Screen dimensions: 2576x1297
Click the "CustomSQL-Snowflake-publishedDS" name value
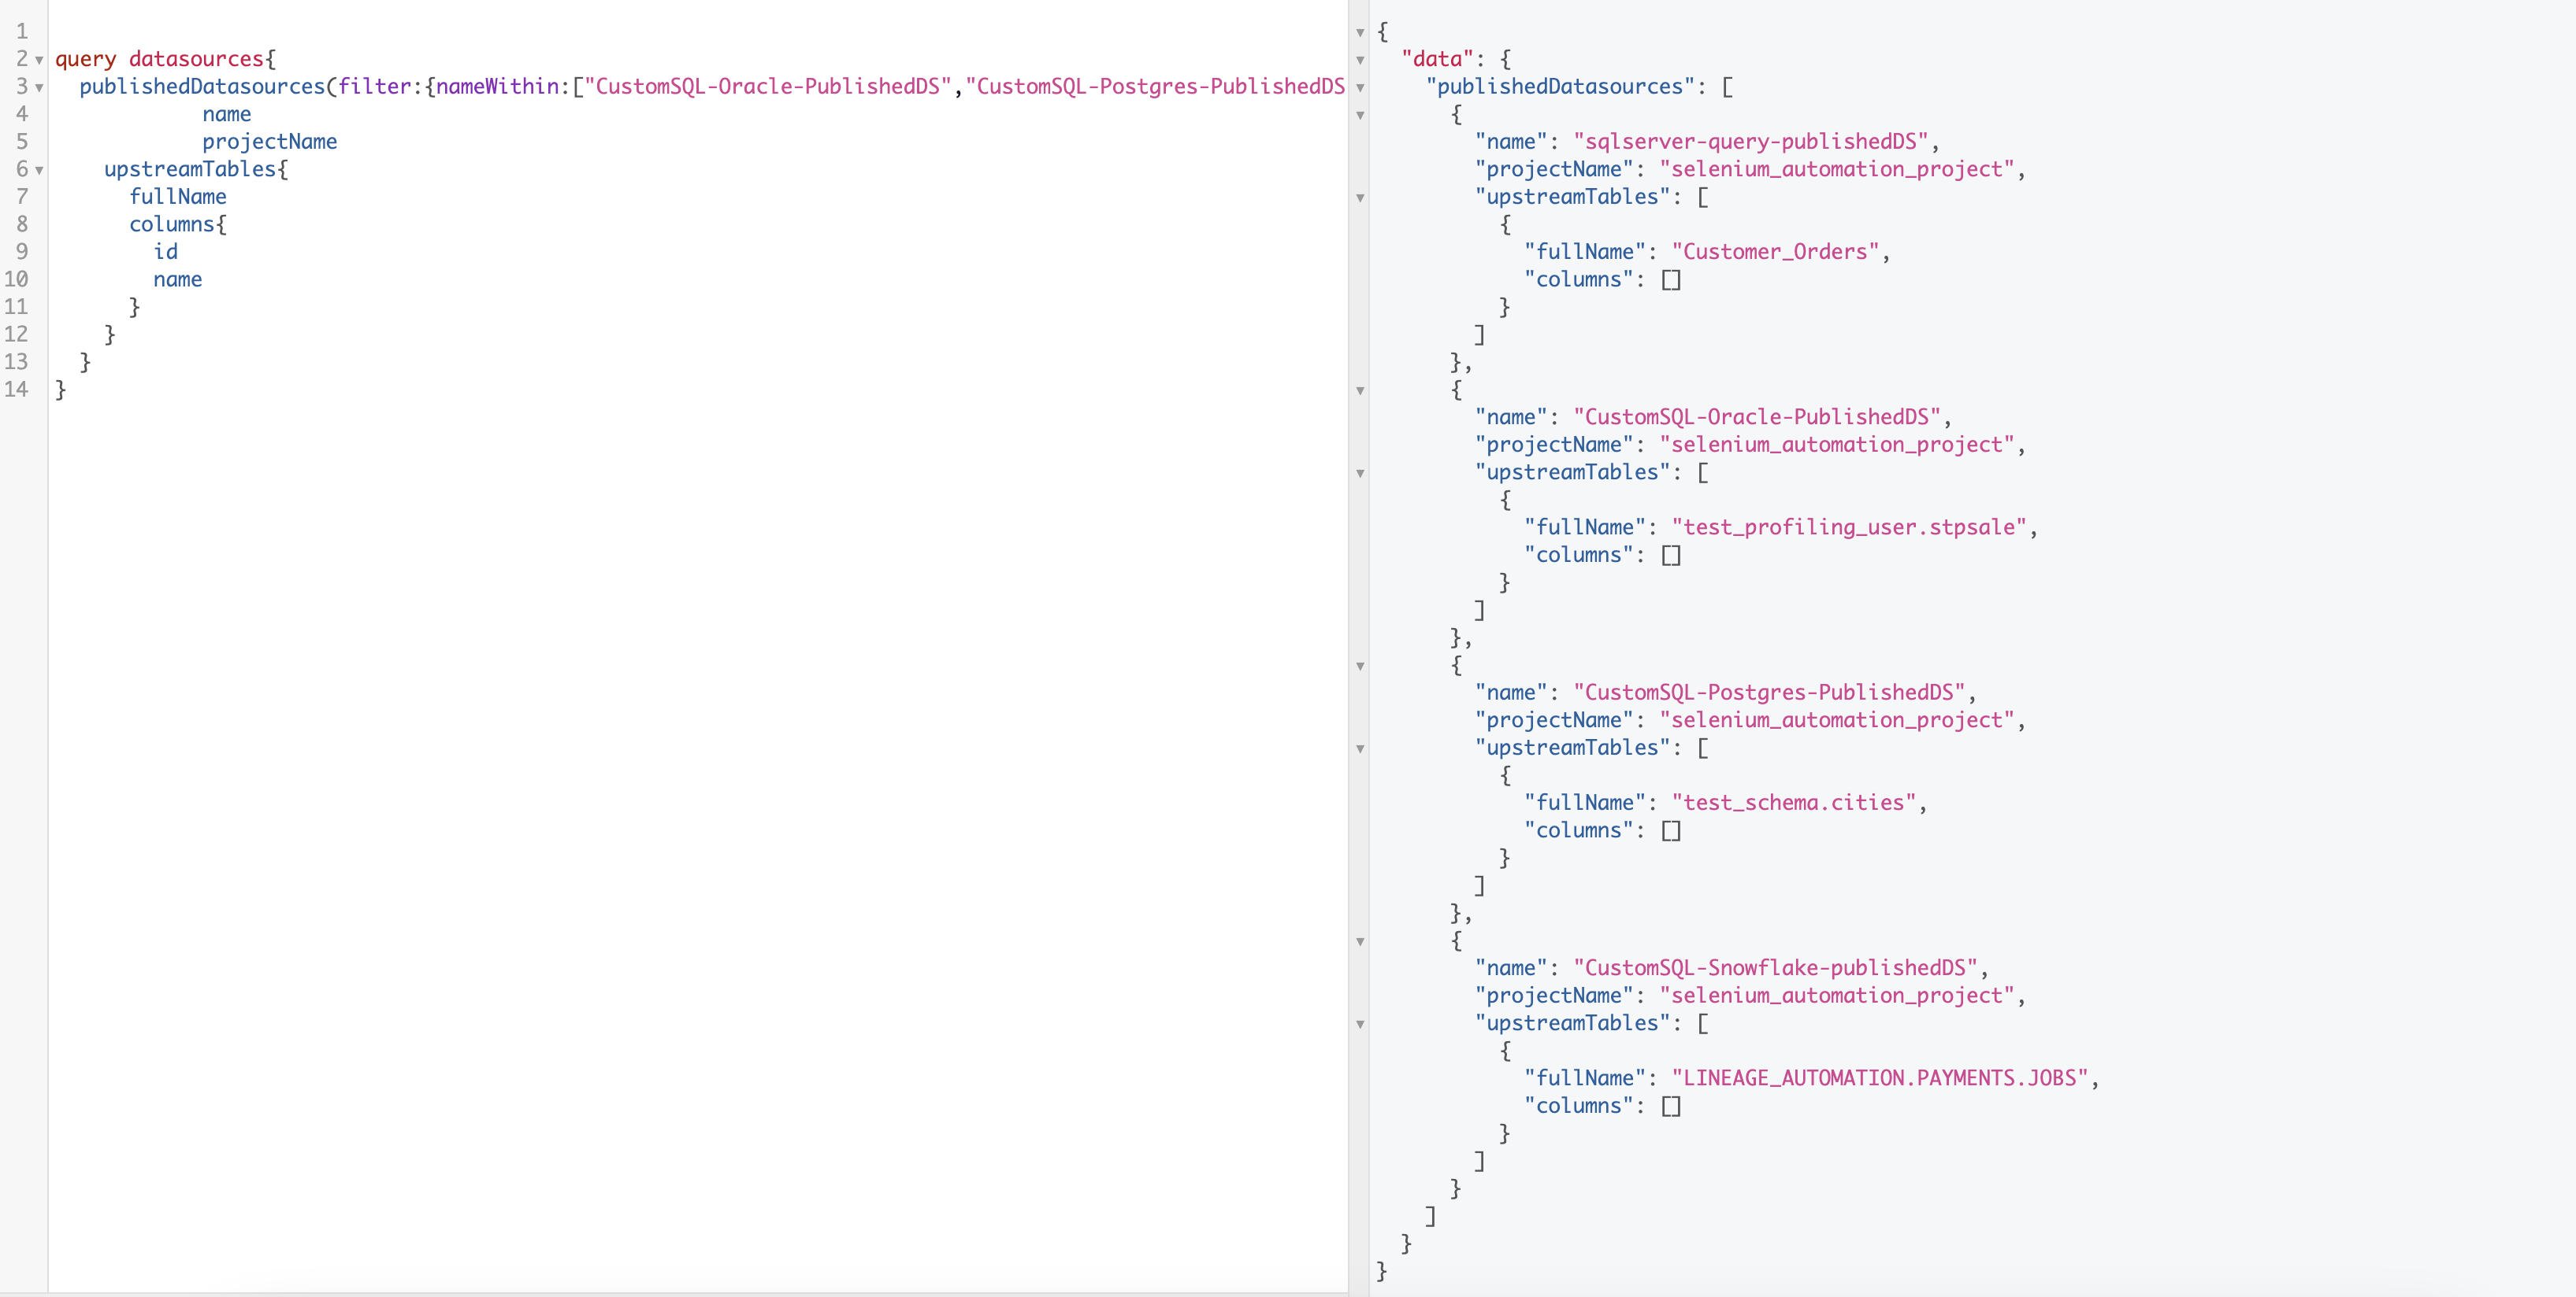coord(1775,968)
